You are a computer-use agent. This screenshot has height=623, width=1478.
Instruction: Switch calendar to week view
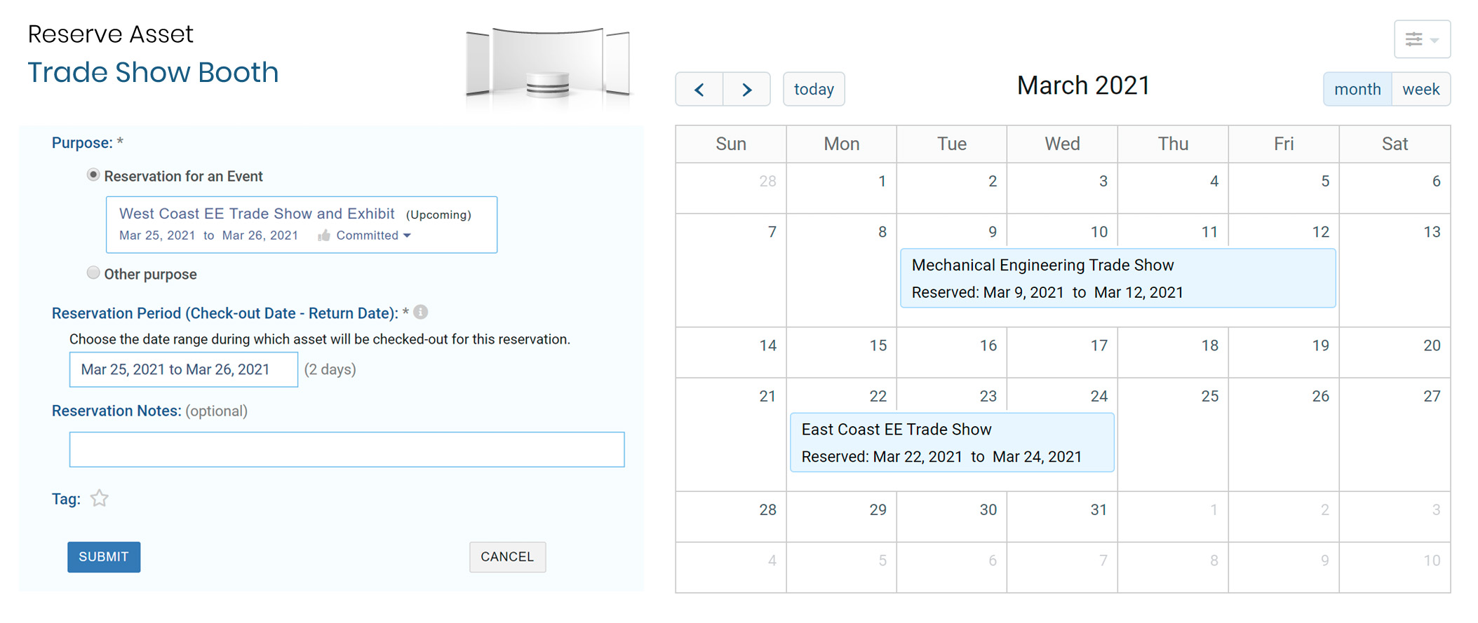(1420, 90)
